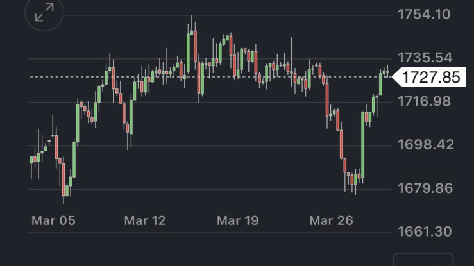474x266 pixels.
Task: Select the Mar 05 date label
Action: pos(53,220)
